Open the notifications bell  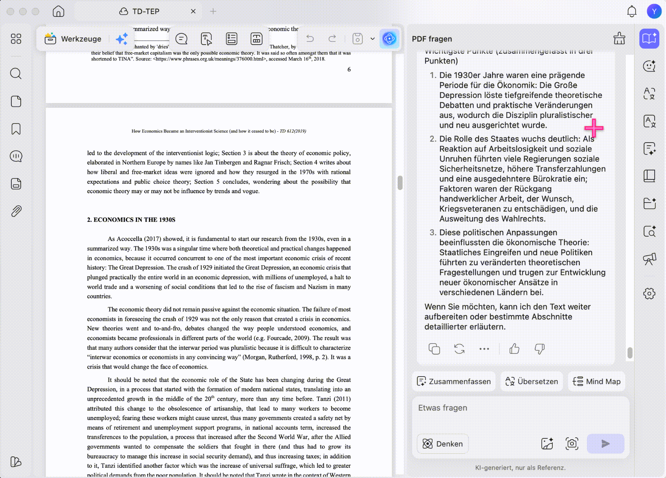click(632, 11)
